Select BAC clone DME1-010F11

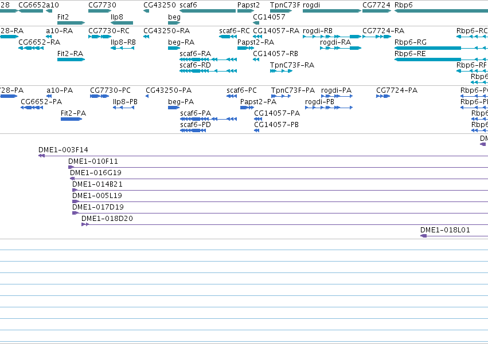coord(278,167)
